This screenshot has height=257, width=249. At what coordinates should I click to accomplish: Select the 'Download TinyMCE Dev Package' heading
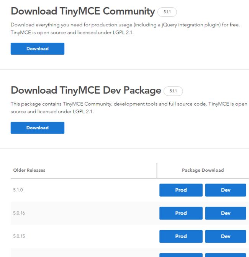pos(86,91)
